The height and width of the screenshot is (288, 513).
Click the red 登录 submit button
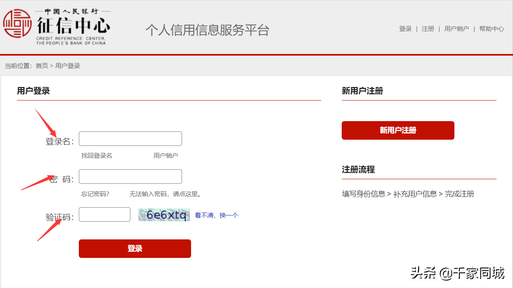click(x=135, y=248)
